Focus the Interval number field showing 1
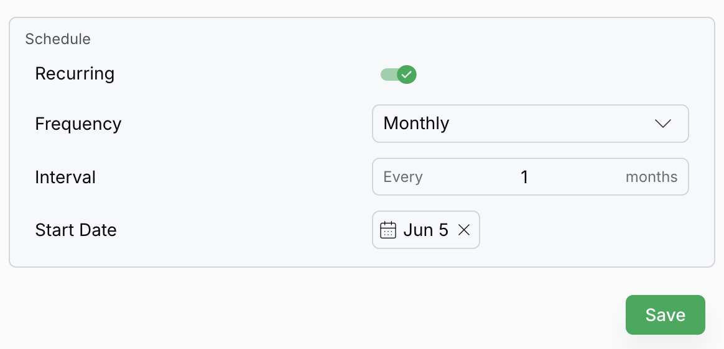Screen dimensions: 724x349 point(524,177)
